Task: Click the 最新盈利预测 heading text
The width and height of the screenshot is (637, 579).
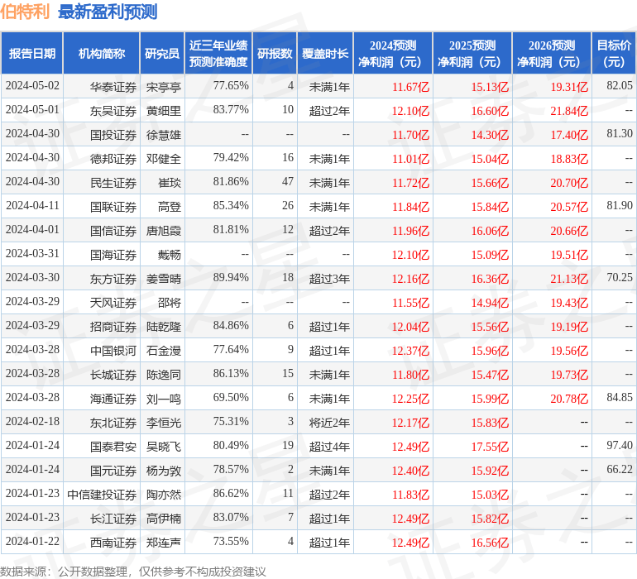Action: coord(108,12)
